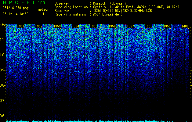This screenshot has width=192, height=122.
Task: Click the 1352 time marker
Action: [39, 26]
